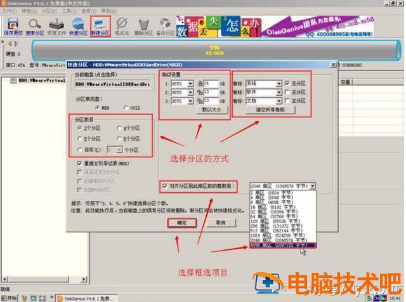Open the 工具 menu
Screen dimensions: 406x302
(x=69, y=11)
